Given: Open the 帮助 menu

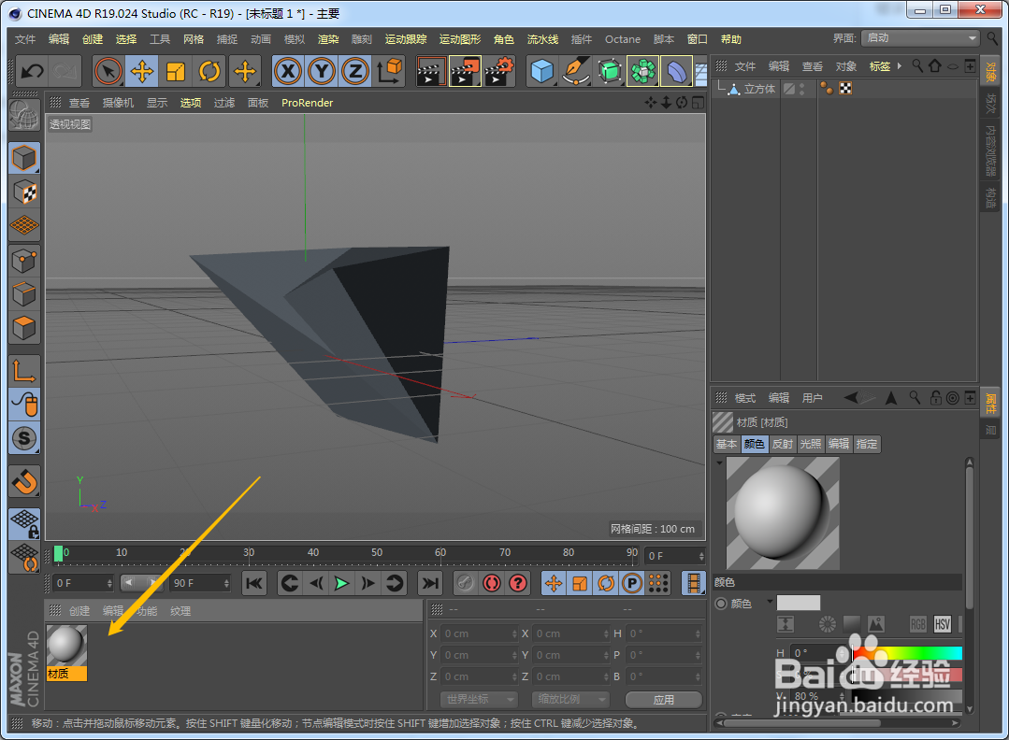Looking at the screenshot, I should [731, 39].
